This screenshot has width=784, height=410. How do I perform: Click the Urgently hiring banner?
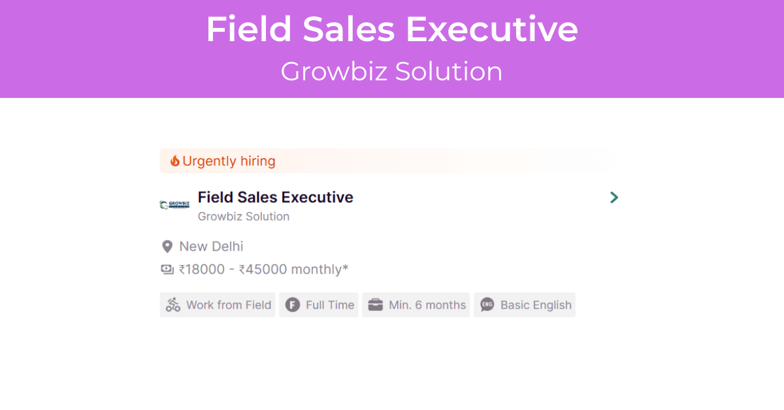click(390, 161)
